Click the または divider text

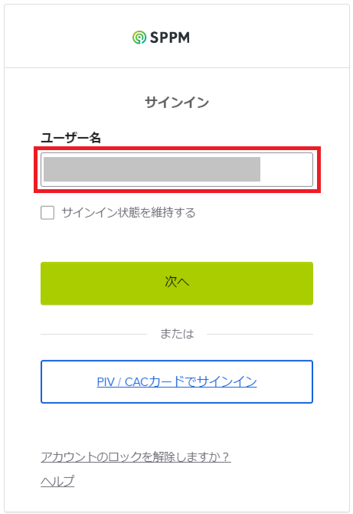pos(177,334)
